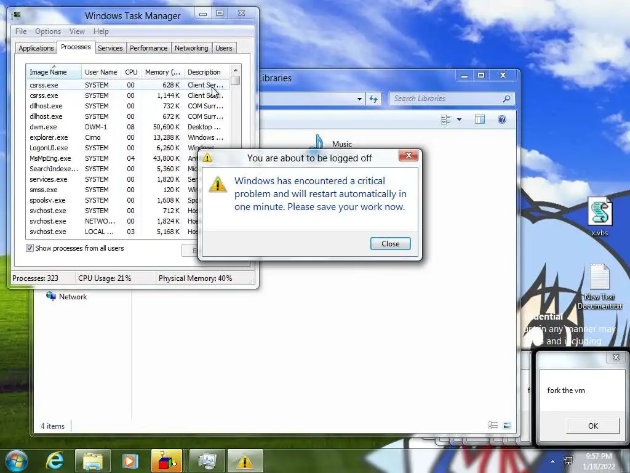This screenshot has height=473, width=630.
Task: Sort processes by CPU column
Action: pos(131,72)
